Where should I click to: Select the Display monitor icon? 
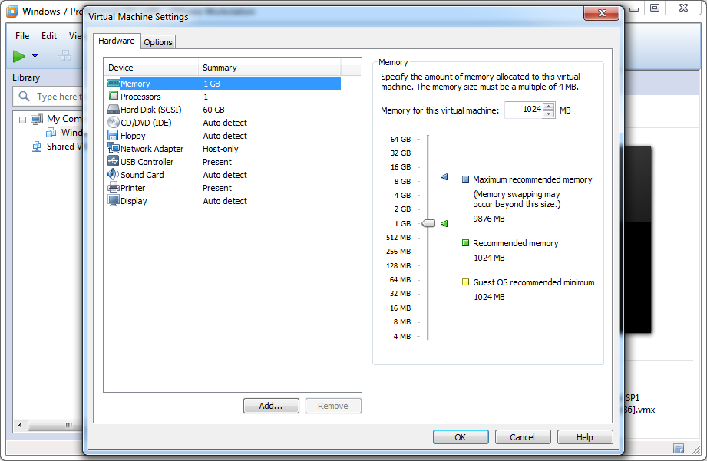[x=114, y=201]
